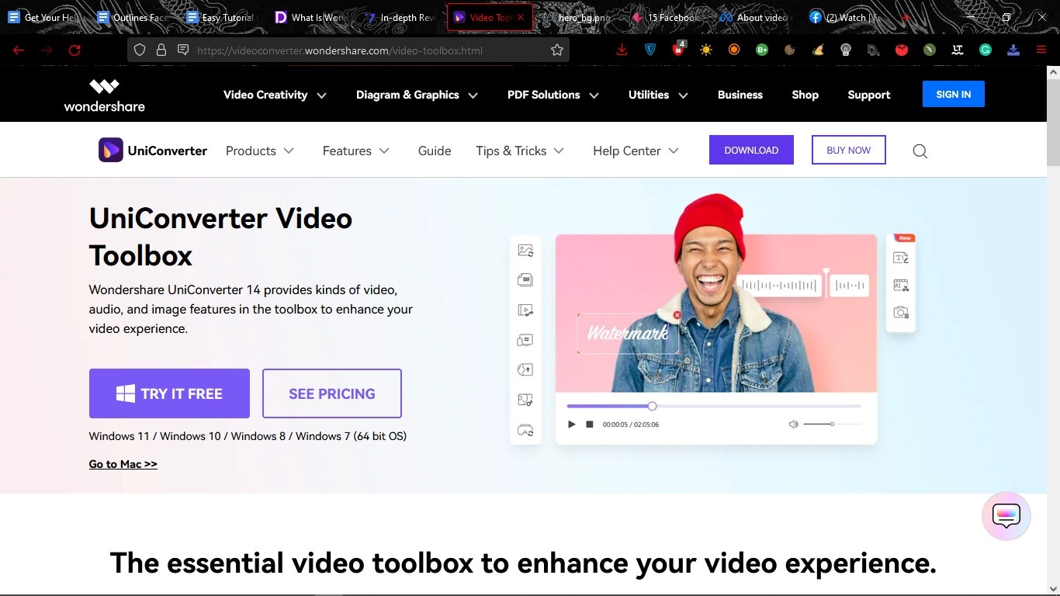Reload the current page
Image resolution: width=1060 pixels, height=596 pixels.
(x=74, y=50)
